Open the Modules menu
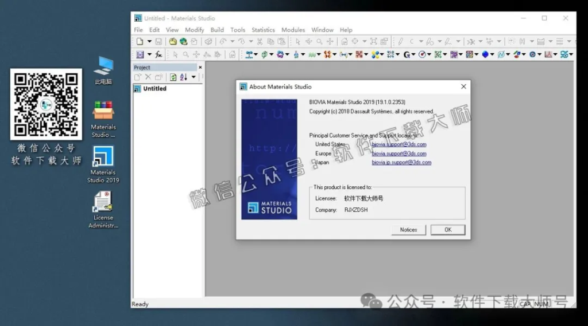Screen dimensions: 588x326 pos(293,30)
